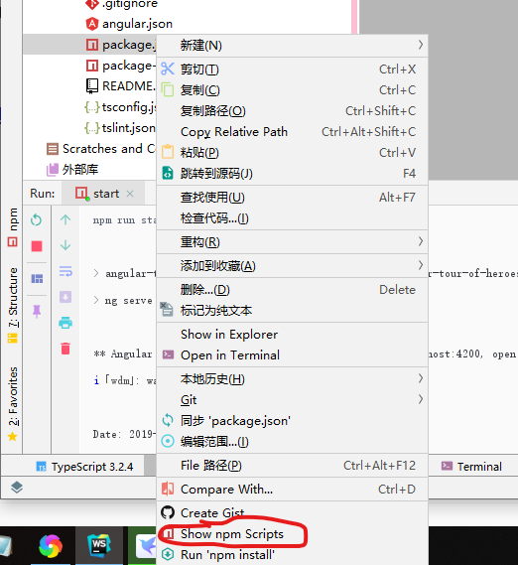Select Show npm Scripts menu entry
Viewport: 518px width, 565px height.
[292, 534]
